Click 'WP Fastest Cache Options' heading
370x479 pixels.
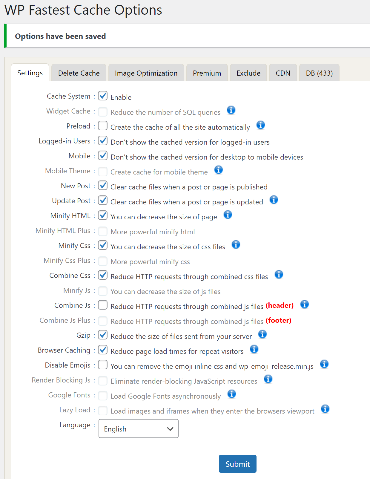[x=83, y=10]
